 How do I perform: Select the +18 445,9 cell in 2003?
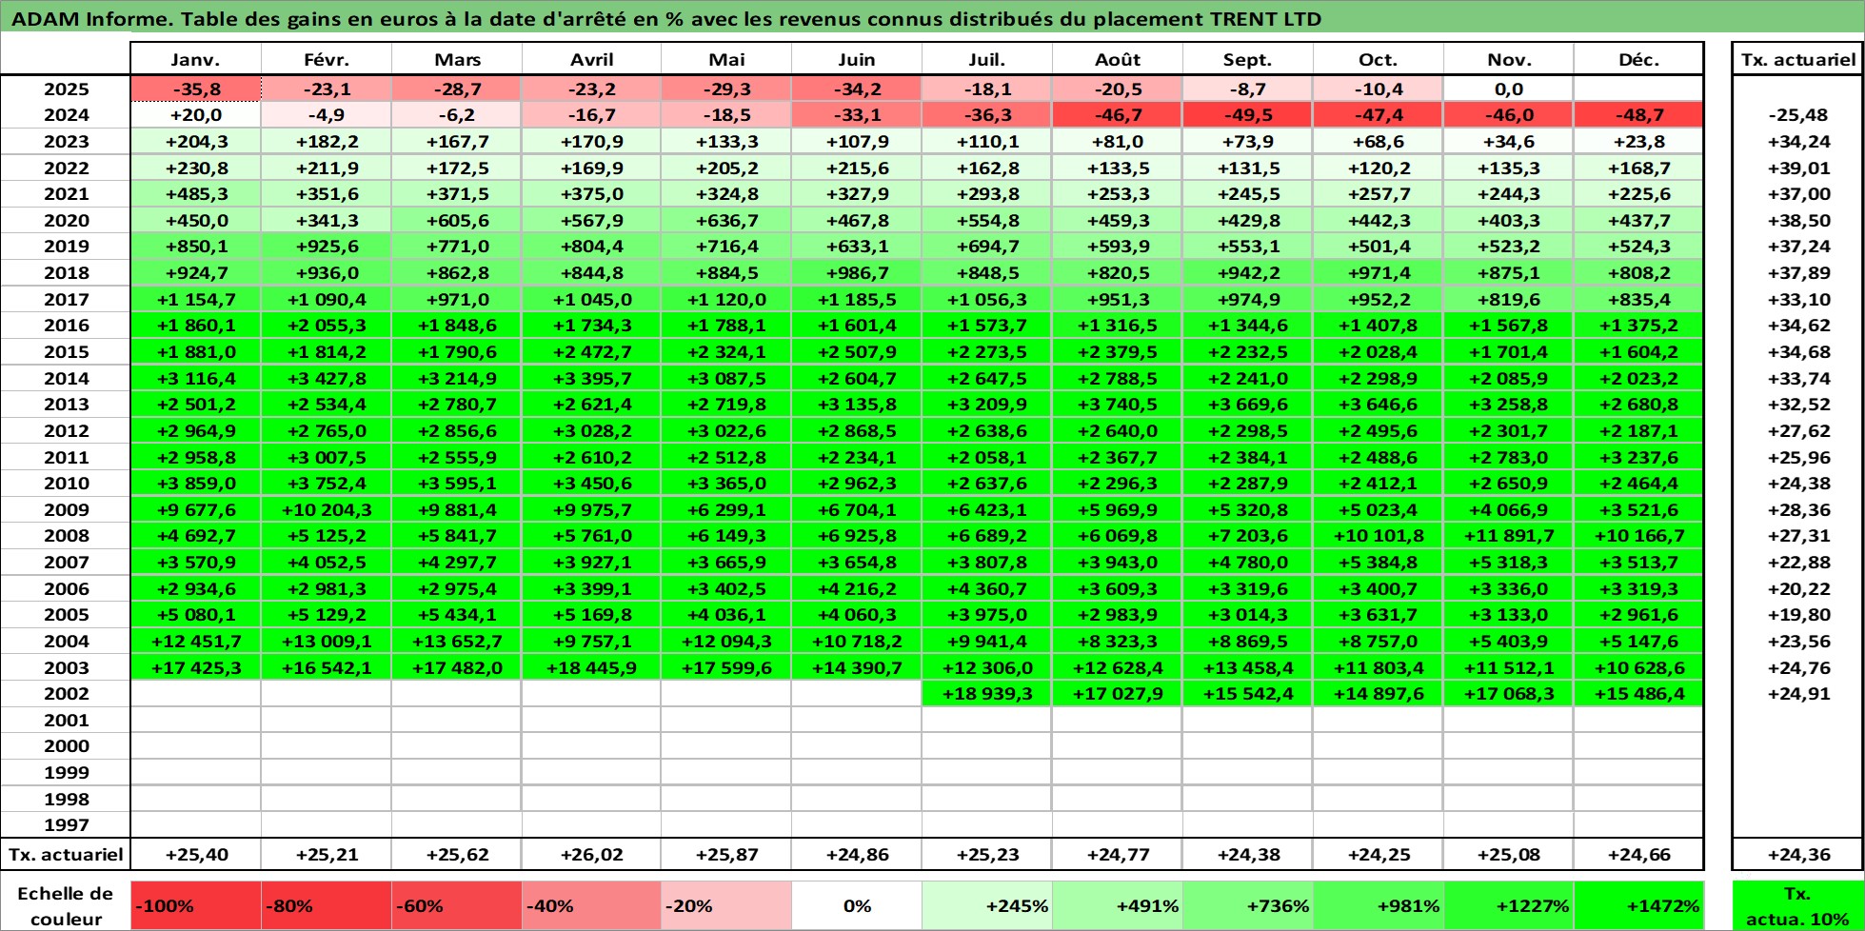[x=591, y=668]
